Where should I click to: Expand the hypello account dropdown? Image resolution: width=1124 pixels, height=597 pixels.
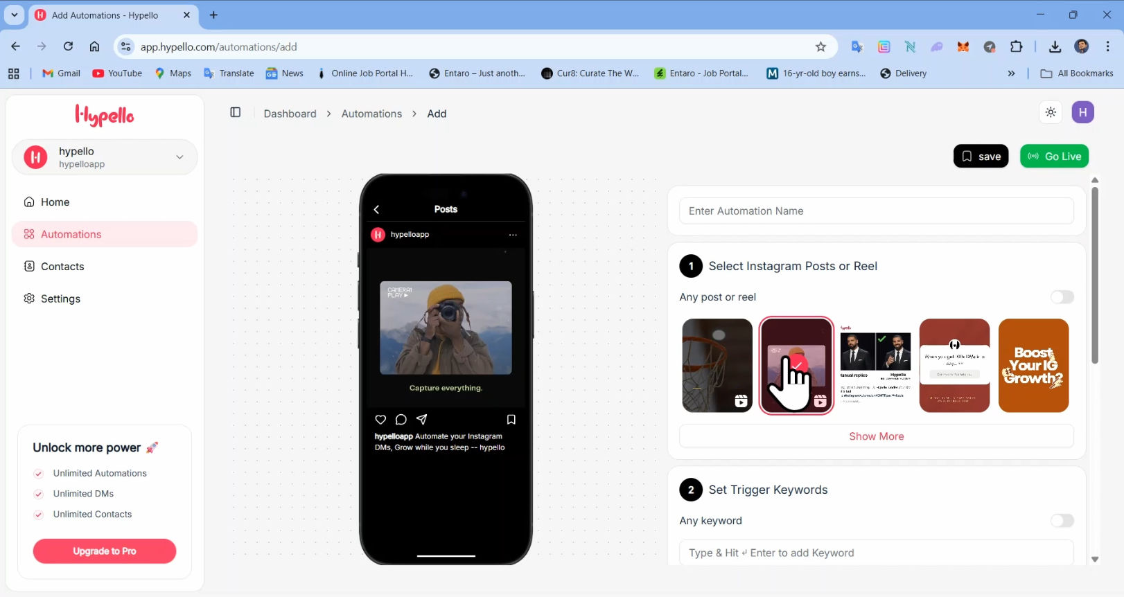click(x=179, y=157)
